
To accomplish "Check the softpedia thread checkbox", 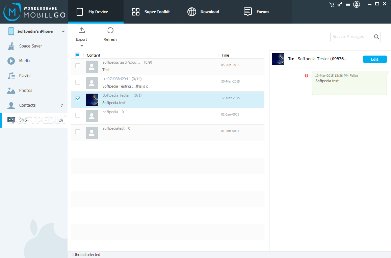I will (x=78, y=115).
